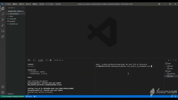Viewport: 178px width, 100px height.
Task: Select the python3 terminal in the terminal list
Action: click(171, 74)
